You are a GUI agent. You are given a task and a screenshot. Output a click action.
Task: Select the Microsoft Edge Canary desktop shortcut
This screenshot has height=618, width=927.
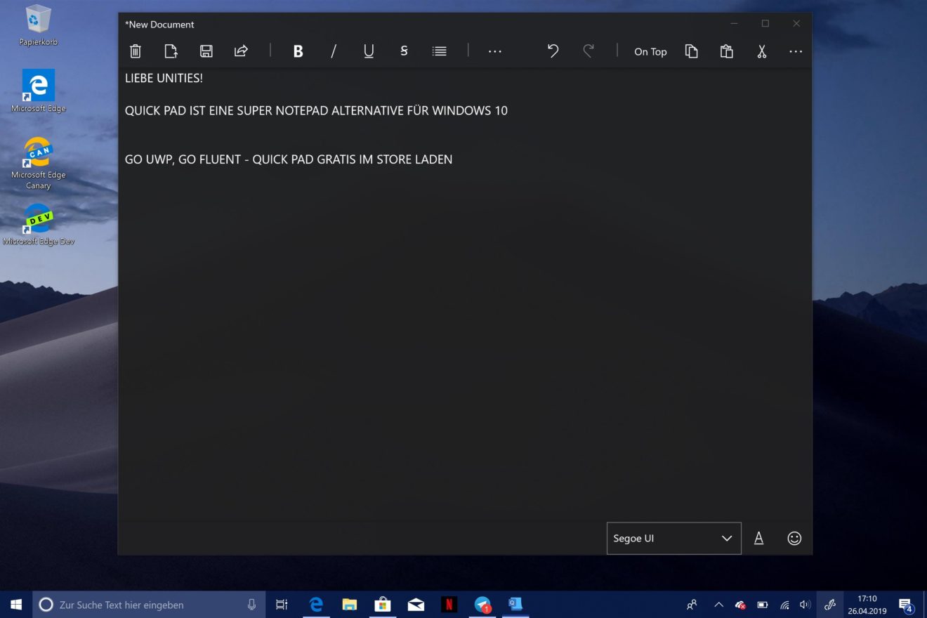tap(39, 164)
